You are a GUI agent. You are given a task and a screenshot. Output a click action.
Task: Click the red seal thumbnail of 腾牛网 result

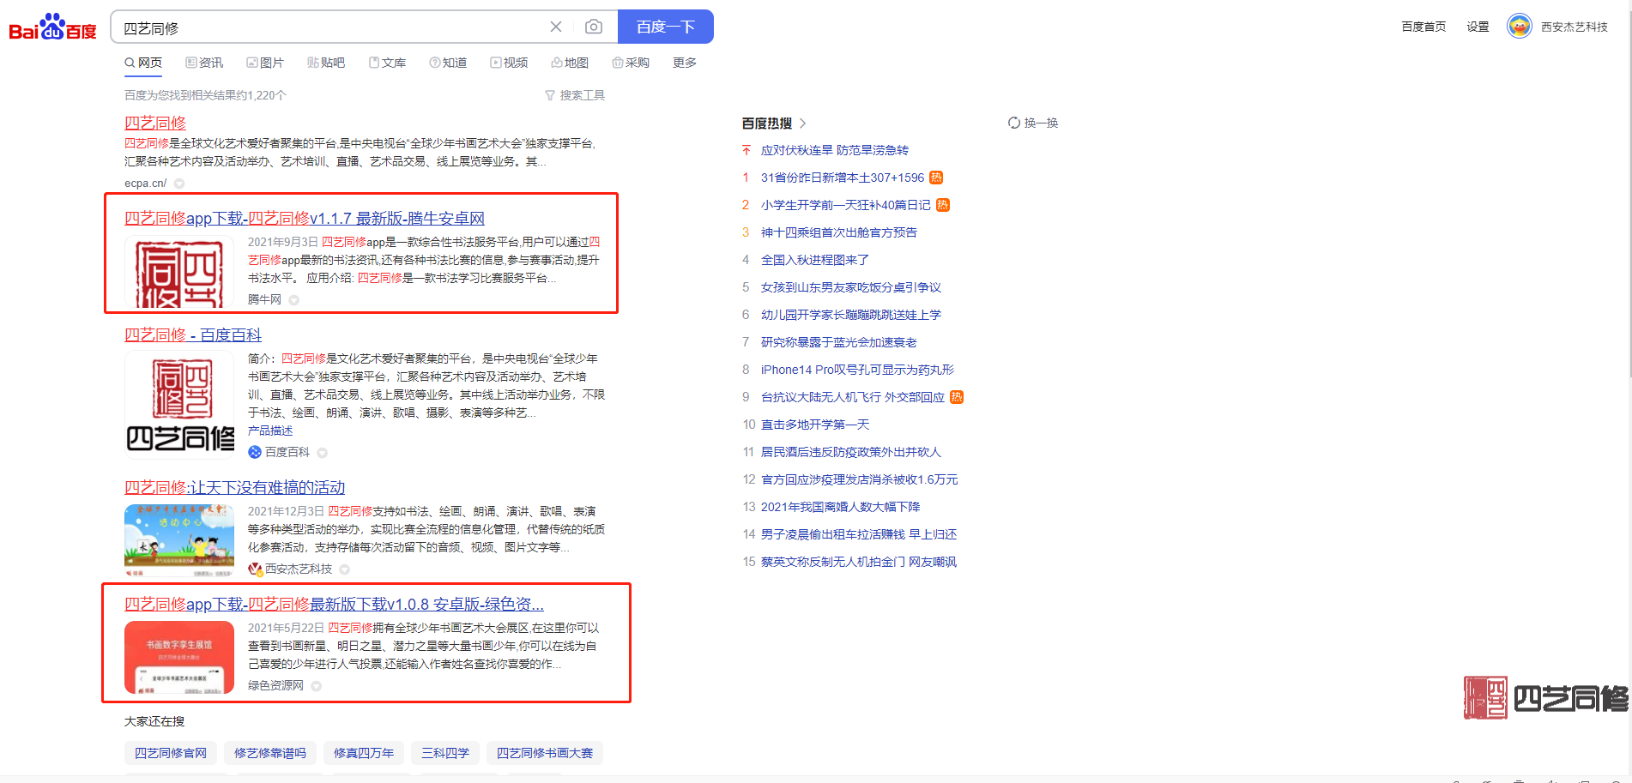click(179, 271)
